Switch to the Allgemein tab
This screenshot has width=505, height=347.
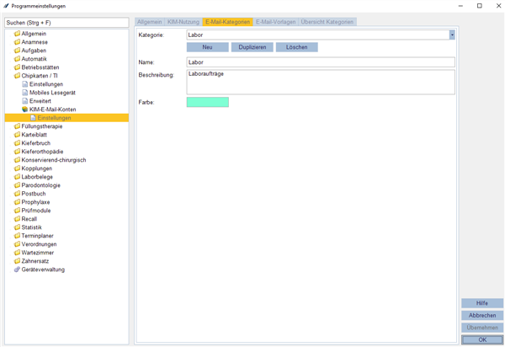click(150, 22)
